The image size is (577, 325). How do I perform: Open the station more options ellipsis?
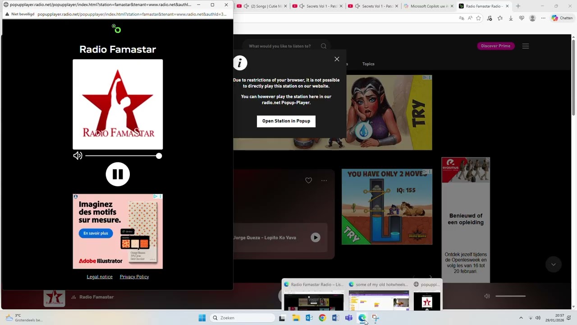point(324,181)
